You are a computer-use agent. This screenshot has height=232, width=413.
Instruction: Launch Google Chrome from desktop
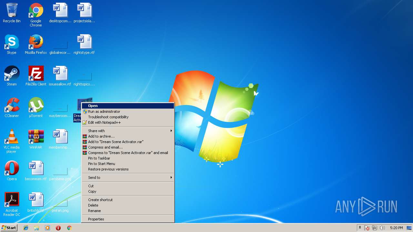point(36,15)
